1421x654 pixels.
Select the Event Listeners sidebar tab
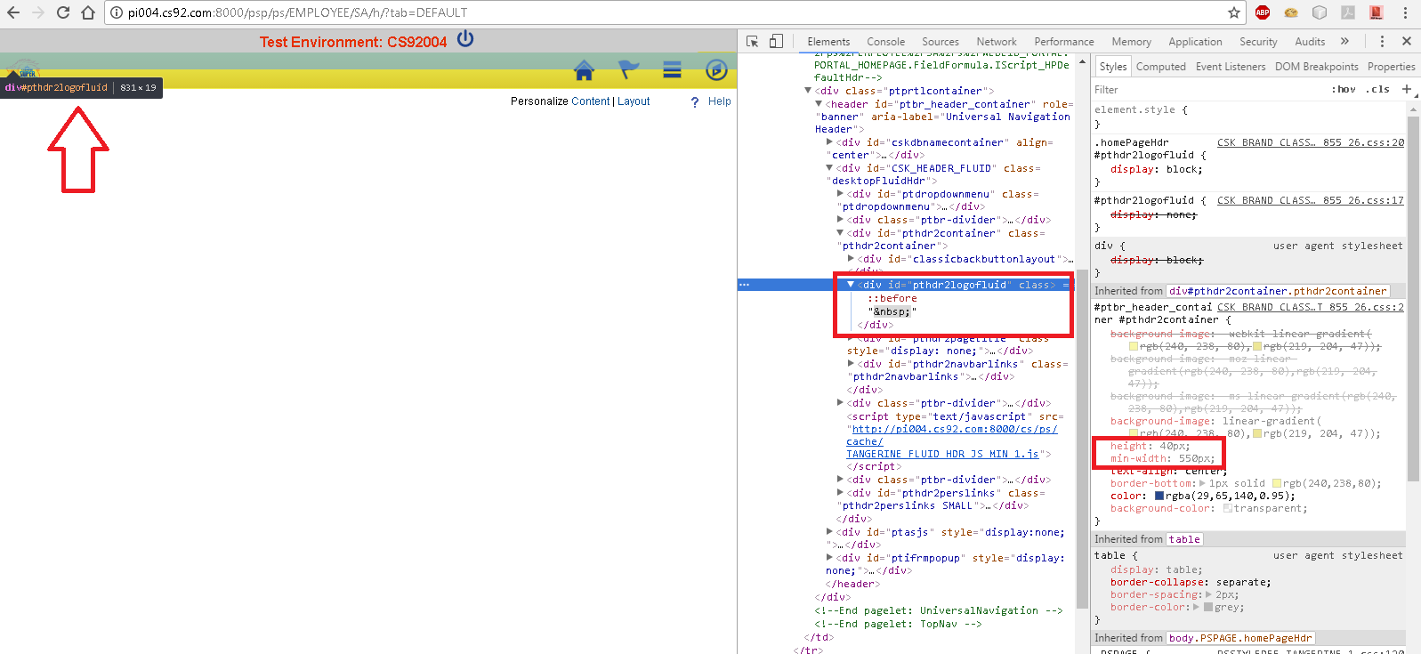click(1231, 67)
